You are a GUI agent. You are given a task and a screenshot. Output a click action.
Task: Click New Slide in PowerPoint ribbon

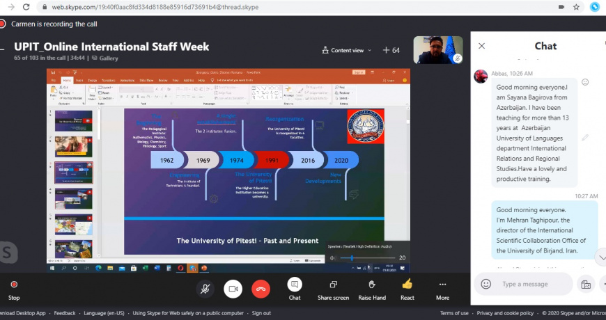click(x=92, y=93)
